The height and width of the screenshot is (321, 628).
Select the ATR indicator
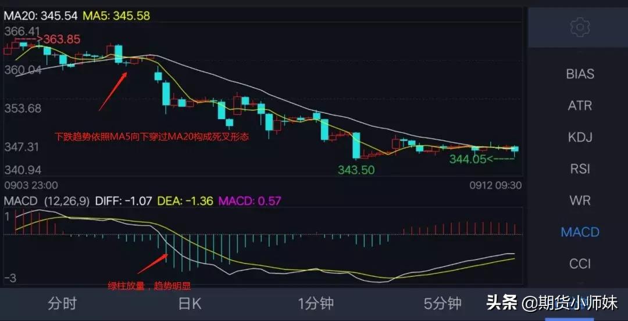click(x=580, y=106)
